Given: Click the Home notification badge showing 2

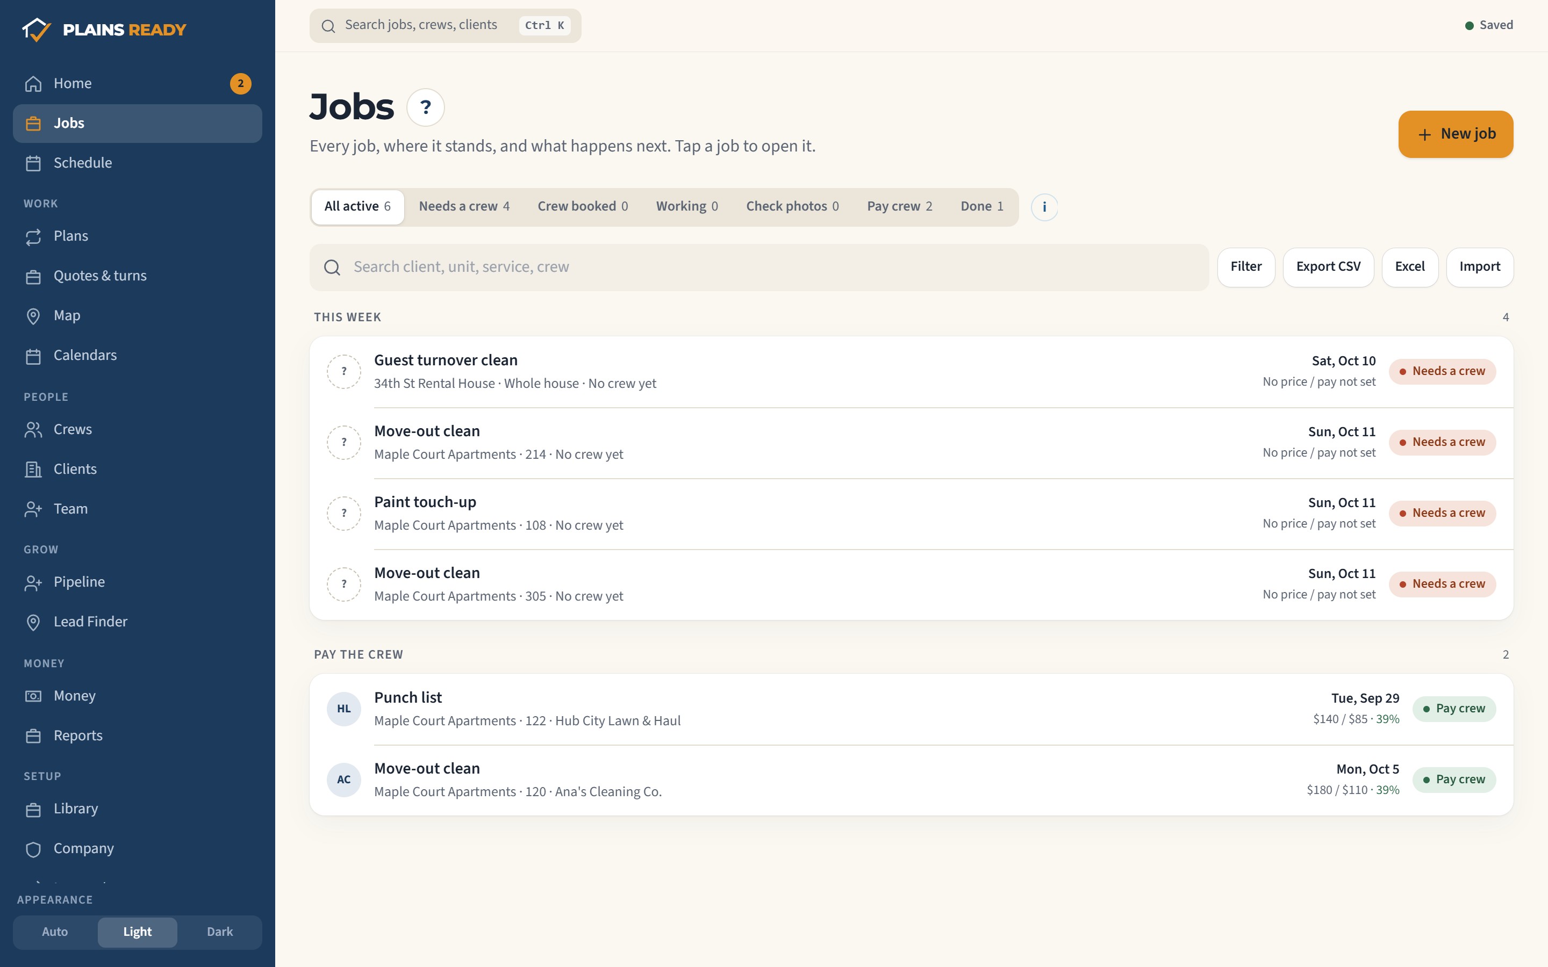Looking at the screenshot, I should click(240, 84).
